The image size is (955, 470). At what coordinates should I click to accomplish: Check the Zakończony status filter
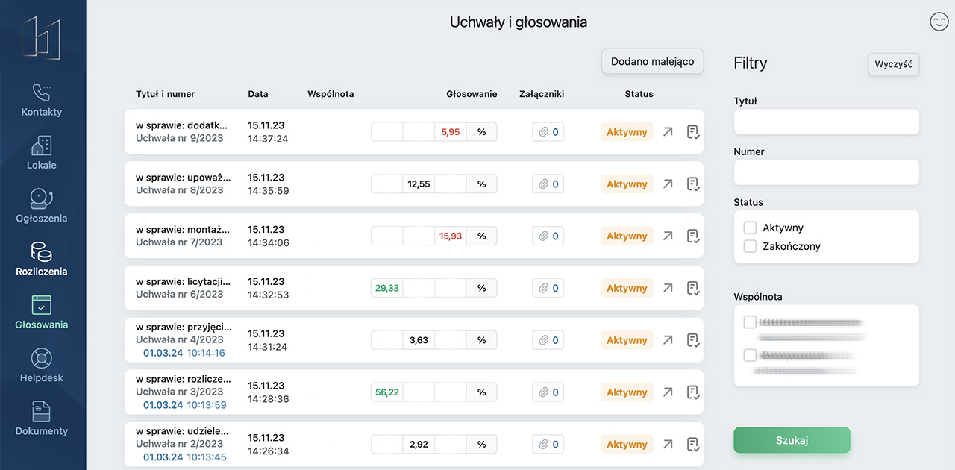pyautogui.click(x=750, y=246)
